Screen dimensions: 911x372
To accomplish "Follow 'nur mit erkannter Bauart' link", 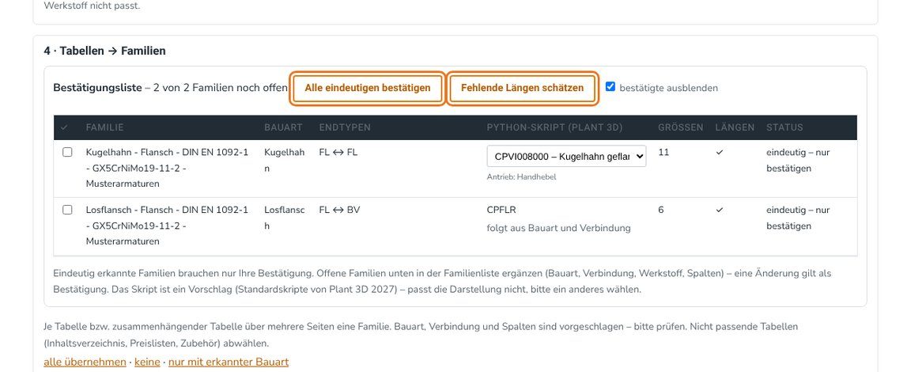I will point(229,362).
